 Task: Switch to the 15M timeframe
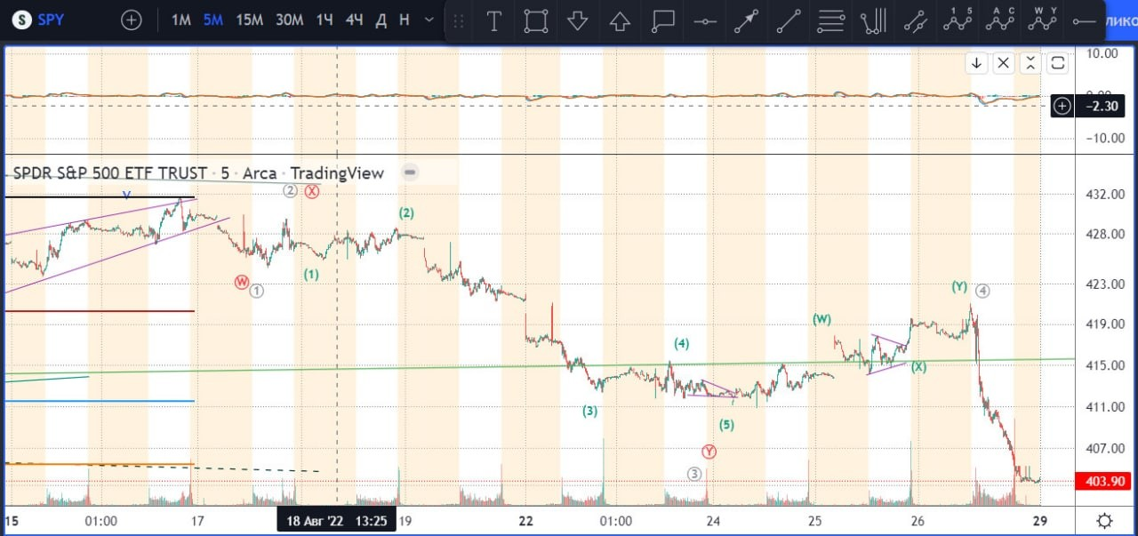[249, 20]
